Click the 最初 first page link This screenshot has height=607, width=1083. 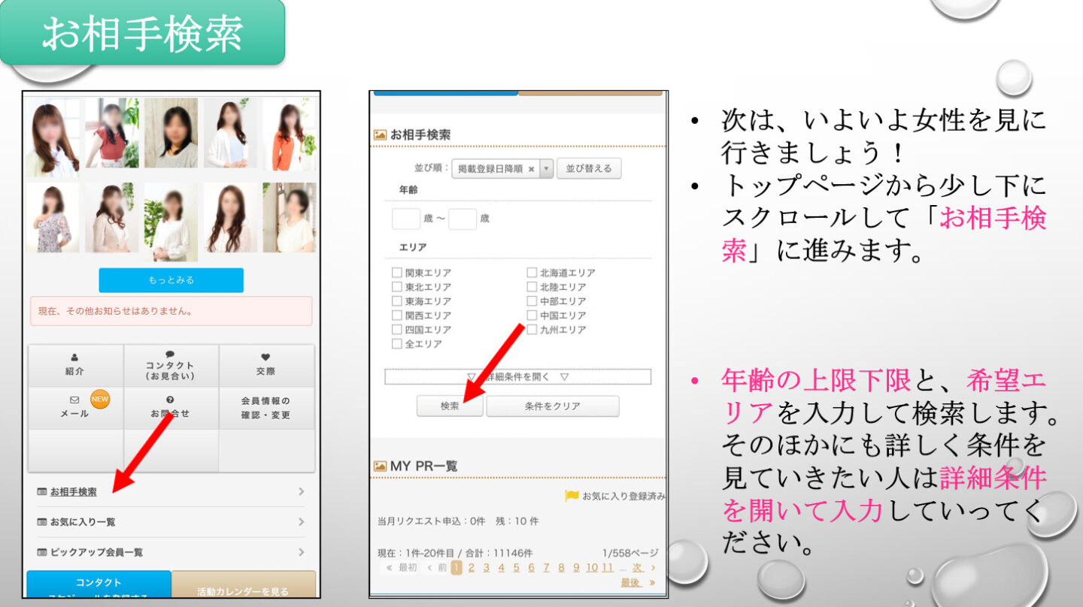pyautogui.click(x=407, y=568)
